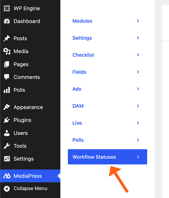Expand the Checklist chevron arrow
The width and height of the screenshot is (169, 198).
coord(138,55)
